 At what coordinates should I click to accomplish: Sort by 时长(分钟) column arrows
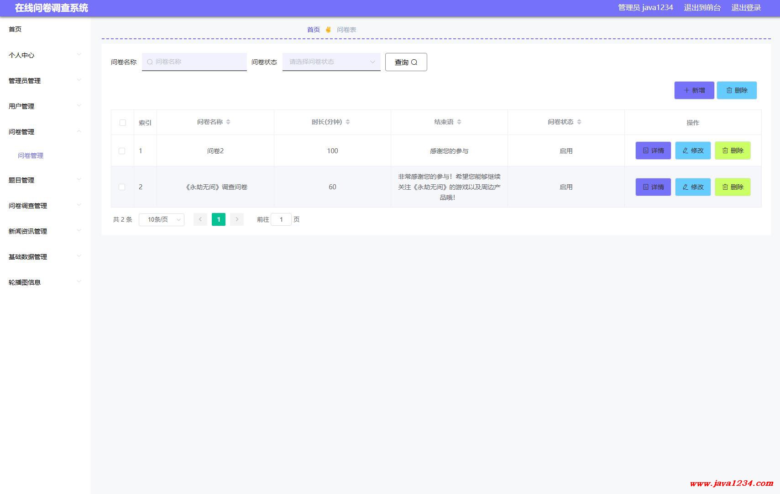tap(348, 122)
